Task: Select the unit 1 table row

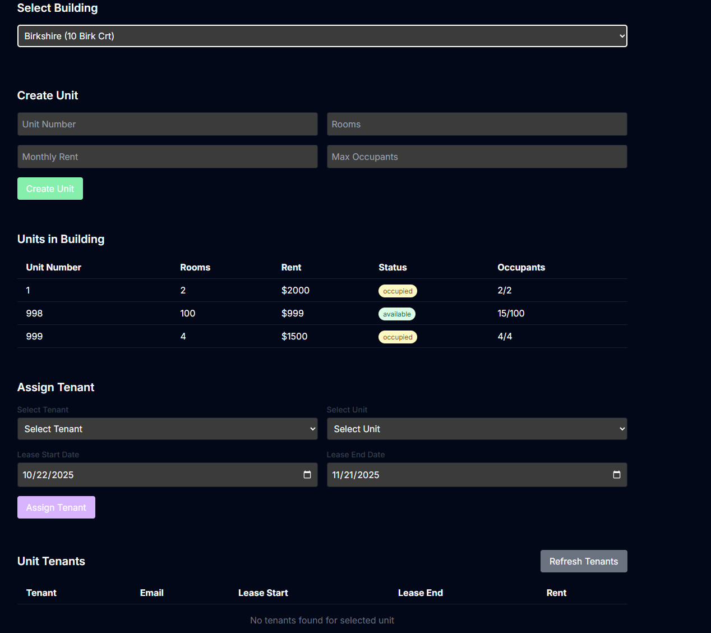Action: pos(322,290)
